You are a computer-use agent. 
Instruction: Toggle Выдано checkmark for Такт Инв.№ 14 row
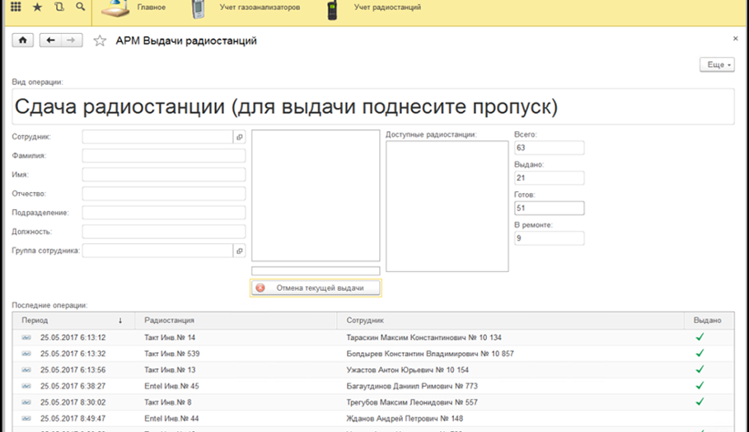[700, 337]
